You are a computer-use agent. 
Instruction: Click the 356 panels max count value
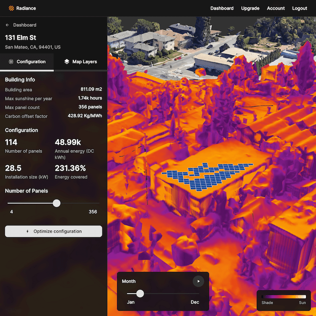[x=90, y=107]
